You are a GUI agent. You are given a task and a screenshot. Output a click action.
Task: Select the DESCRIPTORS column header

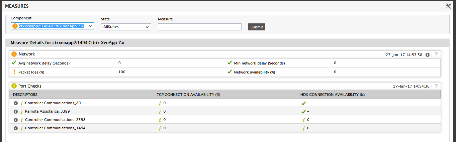tap(25, 95)
